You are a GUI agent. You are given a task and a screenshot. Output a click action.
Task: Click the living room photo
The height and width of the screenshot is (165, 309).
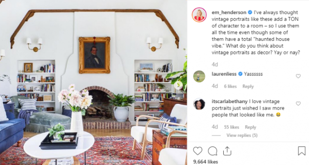(x=93, y=82)
